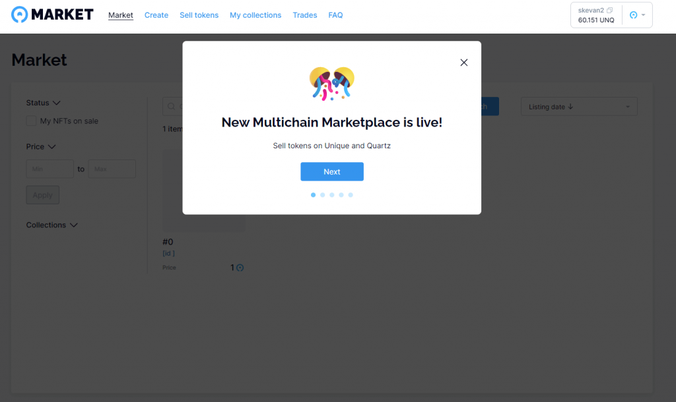Open token #0 title
The width and height of the screenshot is (676, 402).
tap(168, 242)
